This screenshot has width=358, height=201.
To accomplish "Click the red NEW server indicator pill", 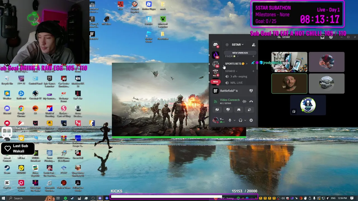I will tap(215, 82).
